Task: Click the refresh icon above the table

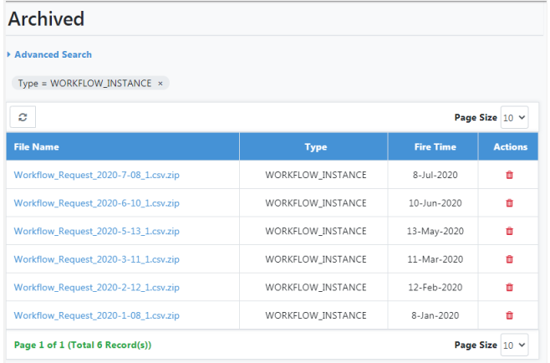Action: [22, 118]
